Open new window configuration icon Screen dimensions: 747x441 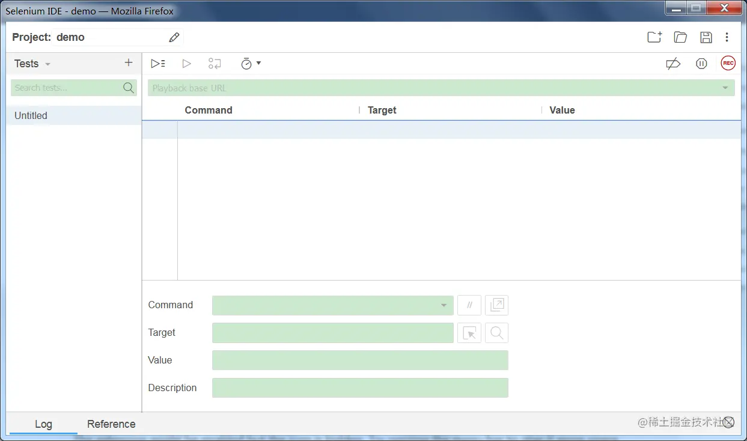tap(496, 305)
